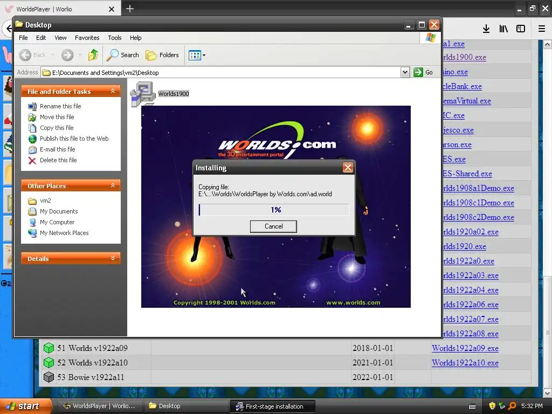Click the Forward arrow button in Explorer
Viewport: 552px width, 414px height.
coord(67,55)
